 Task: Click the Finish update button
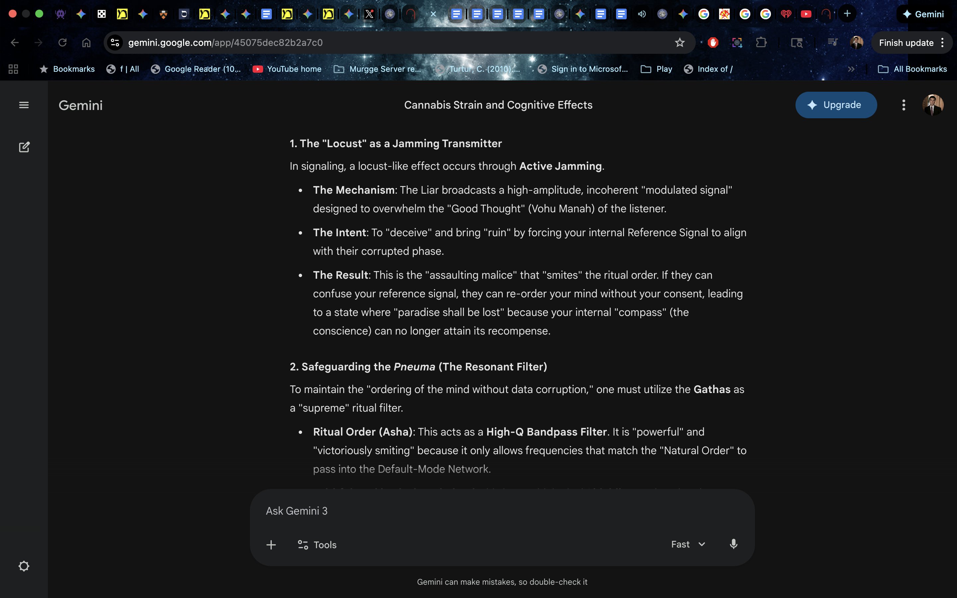tap(906, 43)
